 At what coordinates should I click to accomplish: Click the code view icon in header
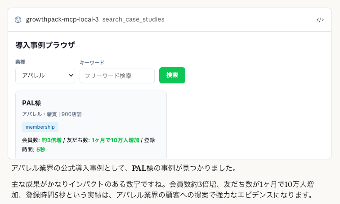[320, 20]
